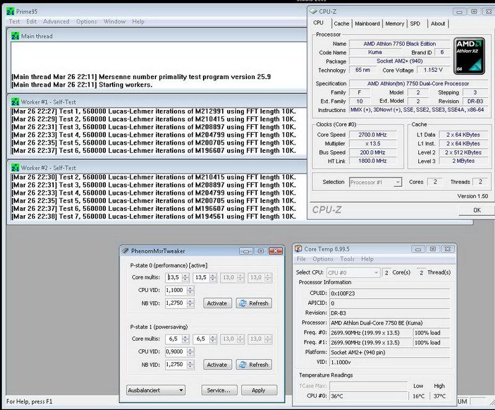
Task: Click the Apply button in PhenomMsrTweaker
Action: click(259, 390)
